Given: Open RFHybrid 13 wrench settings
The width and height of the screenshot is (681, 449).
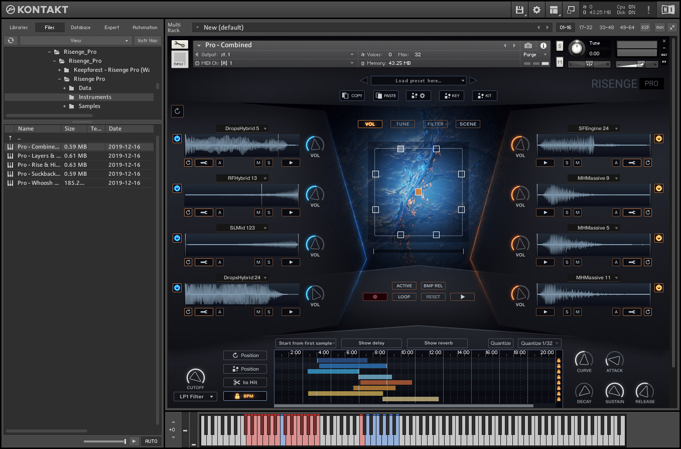Looking at the screenshot, I should tap(204, 212).
